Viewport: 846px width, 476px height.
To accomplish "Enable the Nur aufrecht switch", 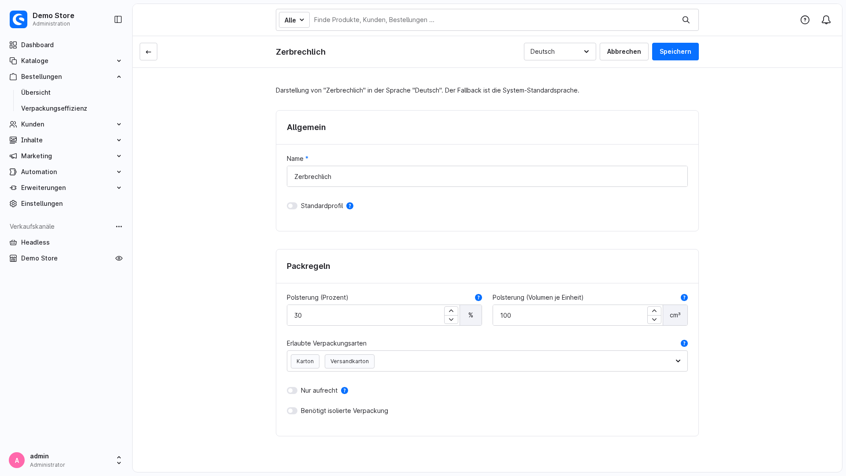I will (x=292, y=390).
